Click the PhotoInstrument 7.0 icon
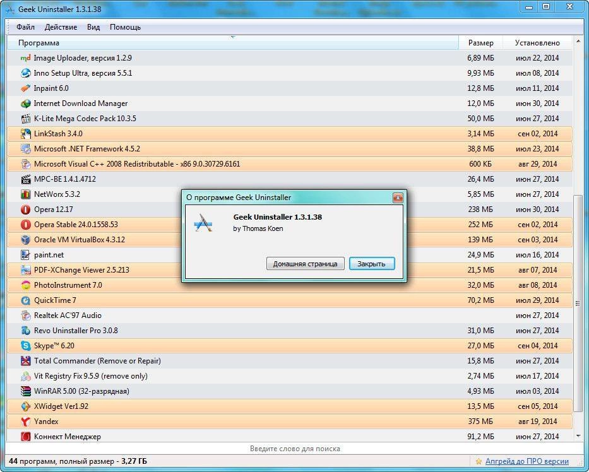Screen dimensions: 589x472 coord(25,285)
